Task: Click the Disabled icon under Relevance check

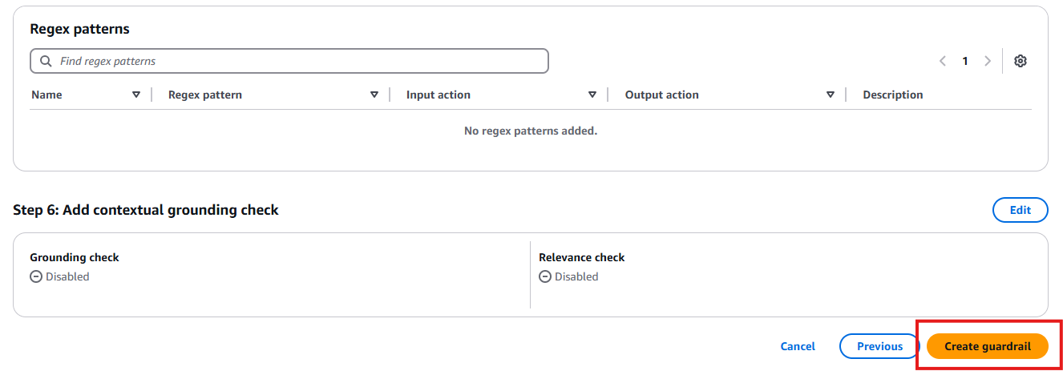Action: tap(545, 276)
